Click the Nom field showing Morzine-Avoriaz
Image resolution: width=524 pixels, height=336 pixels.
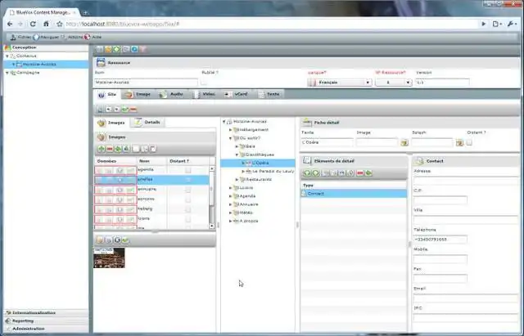(146, 83)
